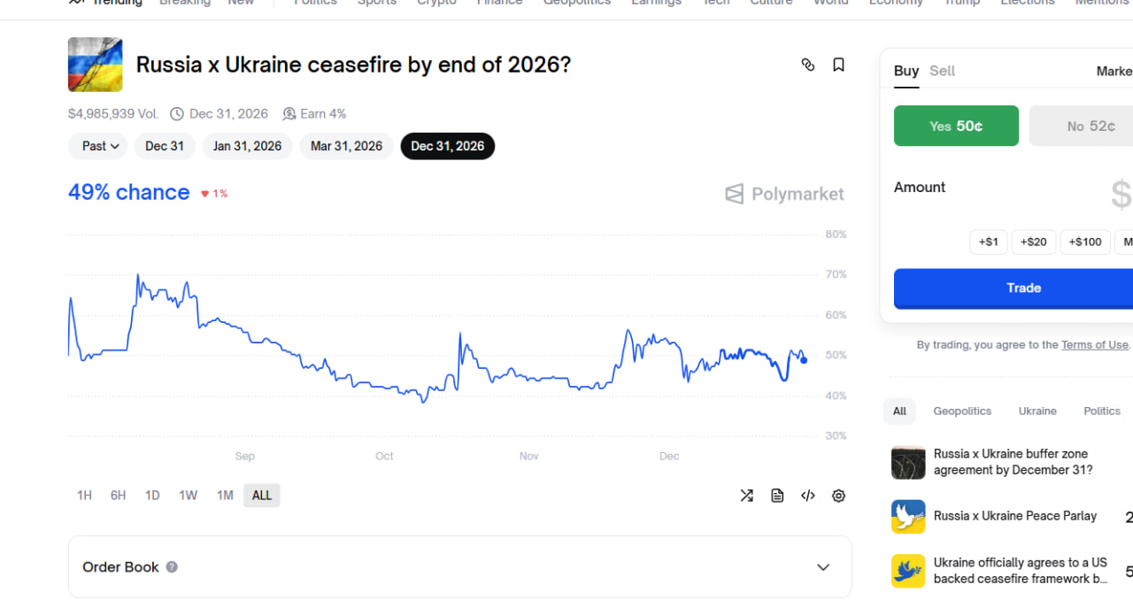Click the shuffle compare icon below chart
1133x600 pixels.
746,496
